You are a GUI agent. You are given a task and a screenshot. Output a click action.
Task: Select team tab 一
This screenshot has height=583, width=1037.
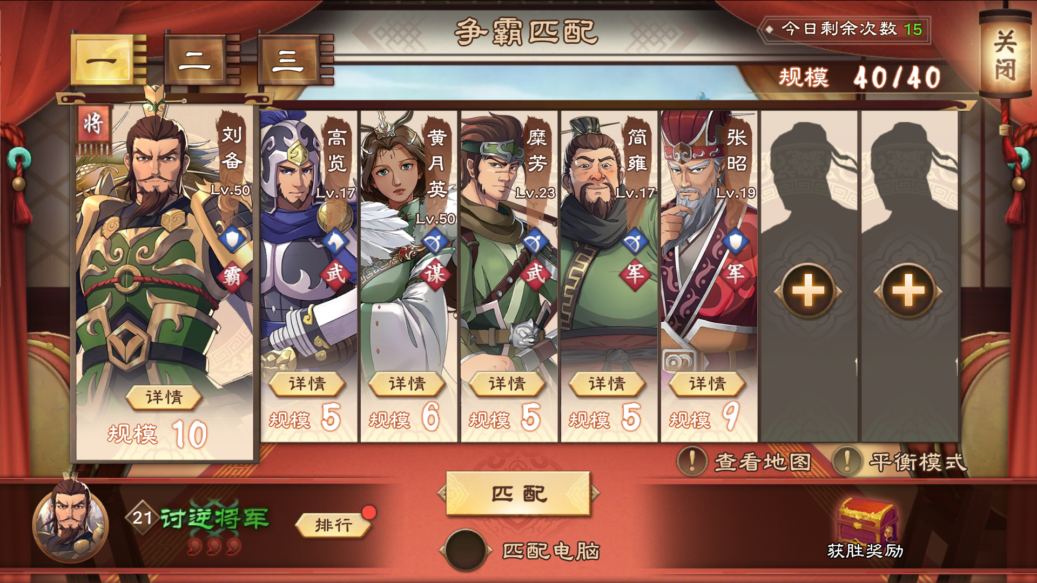coord(102,60)
